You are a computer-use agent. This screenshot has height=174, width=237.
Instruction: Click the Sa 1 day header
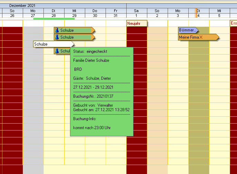137,13
